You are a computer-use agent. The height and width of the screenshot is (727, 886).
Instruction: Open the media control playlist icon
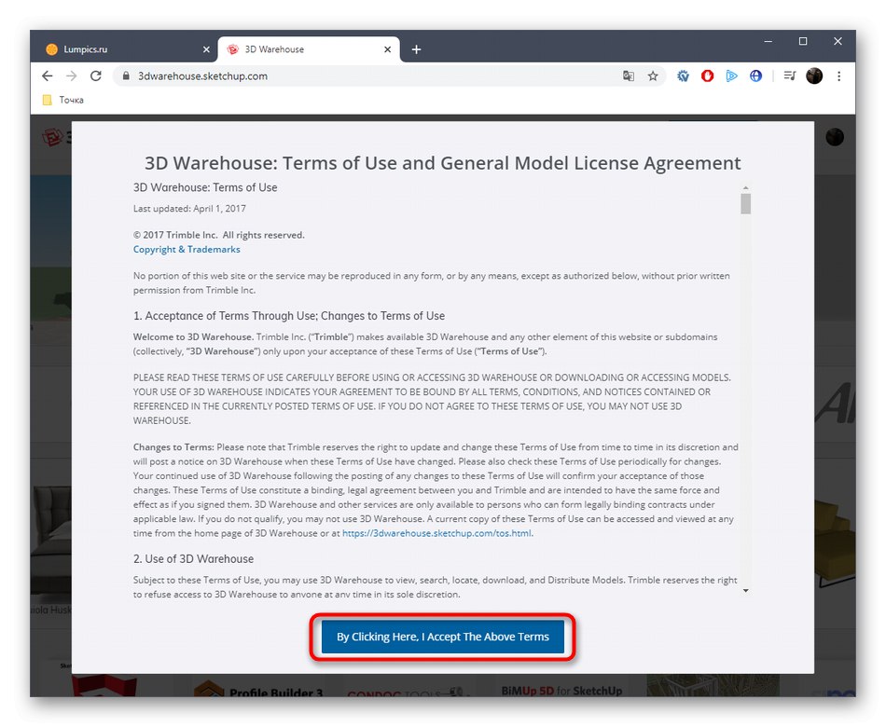(x=790, y=75)
